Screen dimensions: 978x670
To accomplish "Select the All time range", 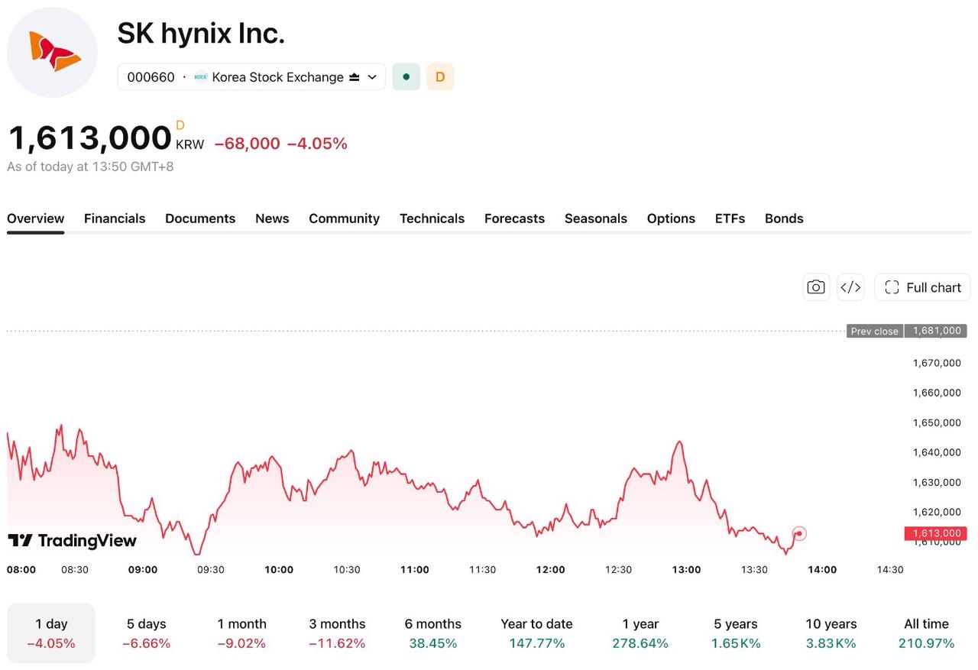I will click(926, 633).
